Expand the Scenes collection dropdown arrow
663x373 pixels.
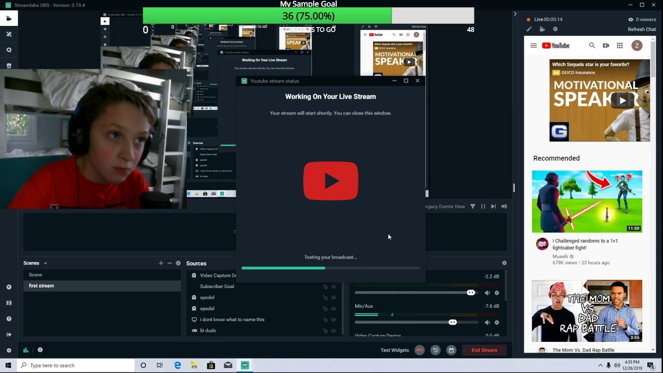[45, 263]
